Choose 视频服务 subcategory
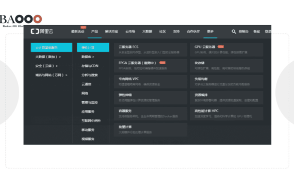Screen dimensions: 294x185 pos(88,139)
